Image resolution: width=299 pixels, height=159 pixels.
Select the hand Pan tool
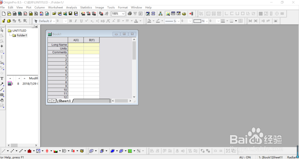[x=2, y=100]
